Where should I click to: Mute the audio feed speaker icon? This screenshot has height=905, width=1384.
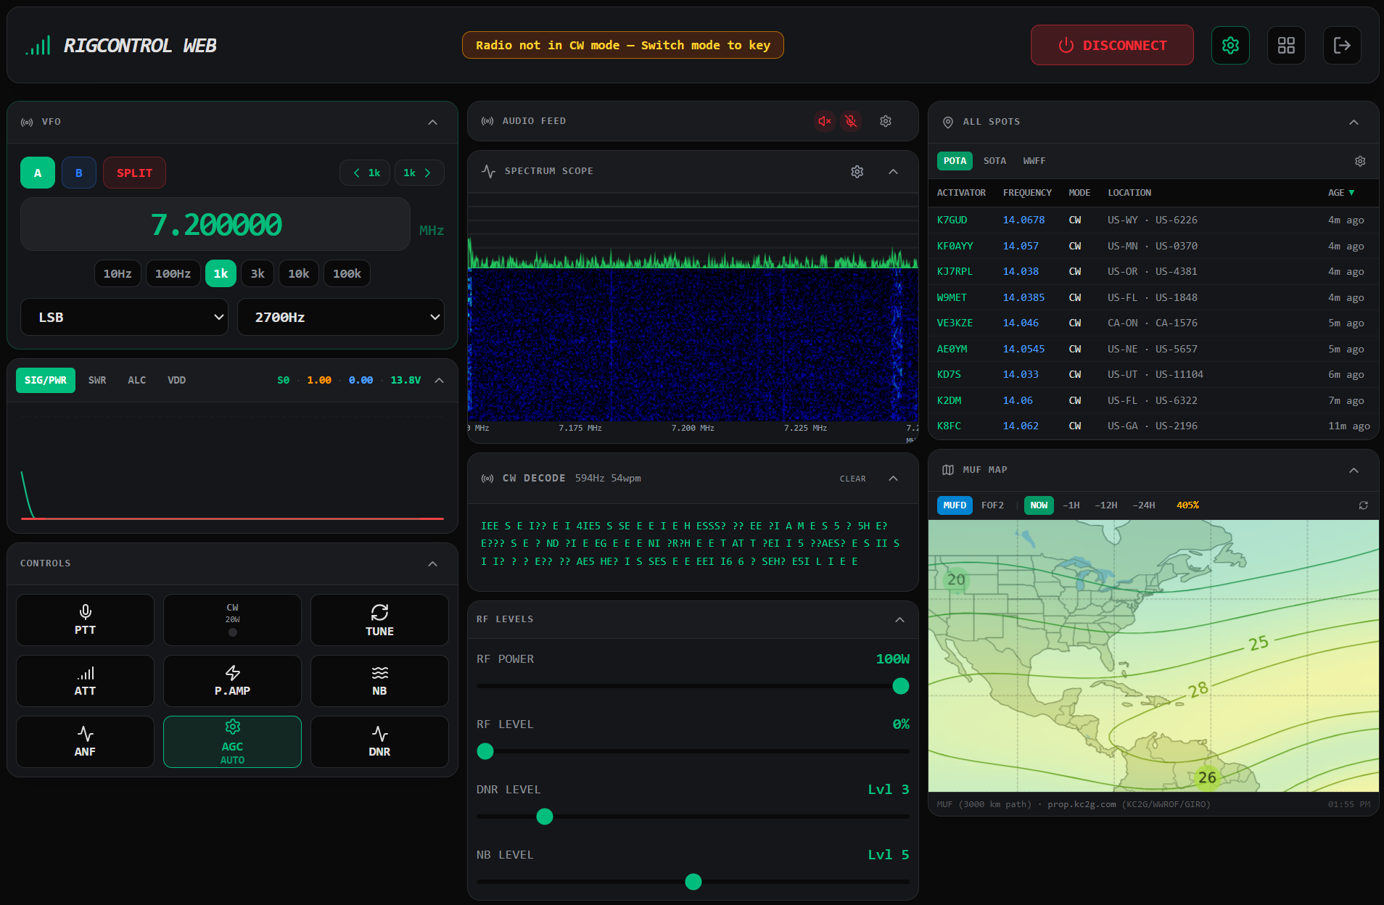click(825, 121)
